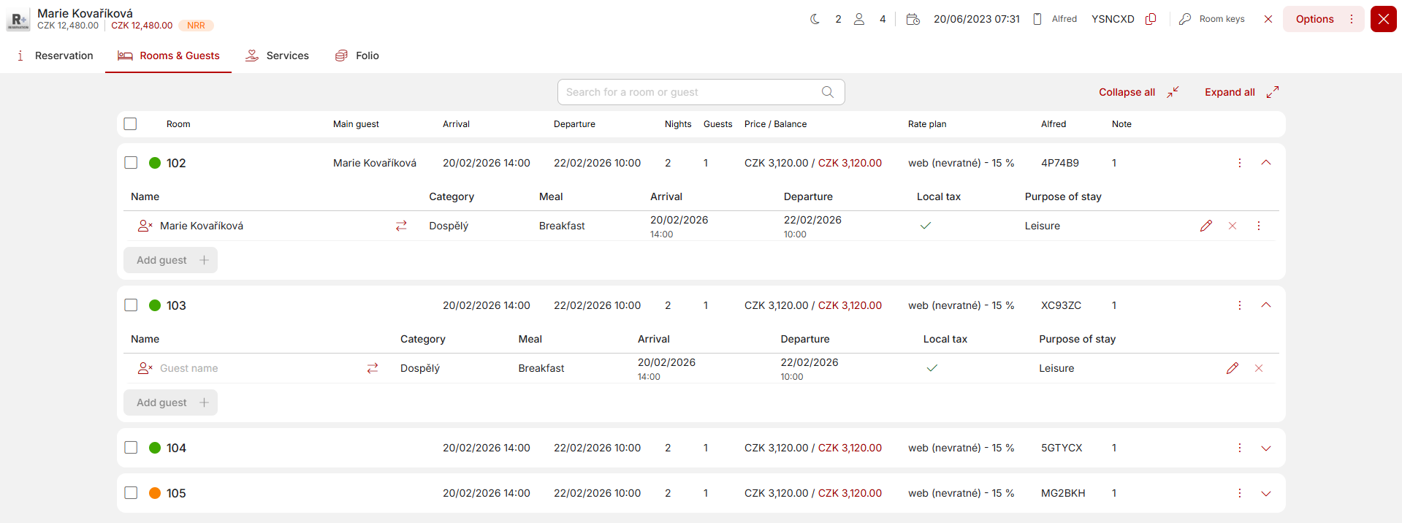The image size is (1402, 523).
Task: Expand room 104 row chevron
Action: (1266, 448)
